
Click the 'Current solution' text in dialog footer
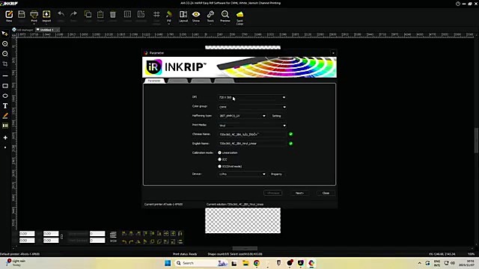[x=235, y=204]
